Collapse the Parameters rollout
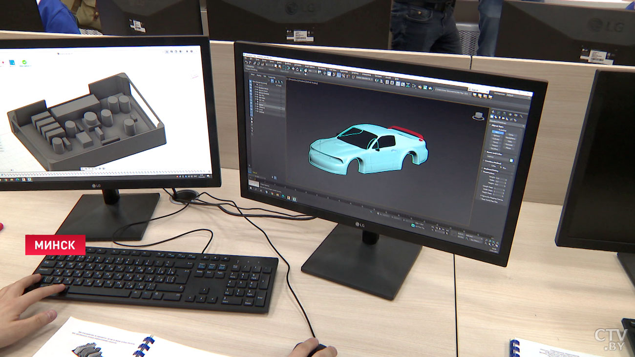Image resolution: width=635 pixels, height=357 pixels. tap(489, 173)
